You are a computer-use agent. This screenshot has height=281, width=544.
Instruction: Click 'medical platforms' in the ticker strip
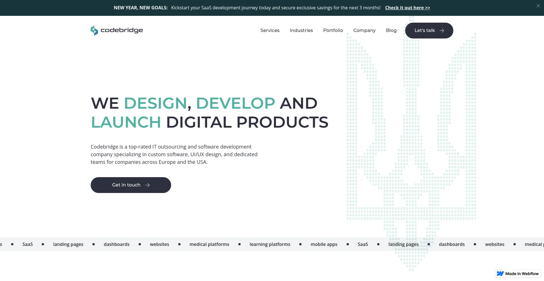(209, 244)
